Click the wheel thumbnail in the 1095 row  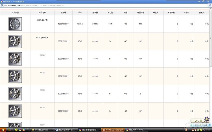15,24
